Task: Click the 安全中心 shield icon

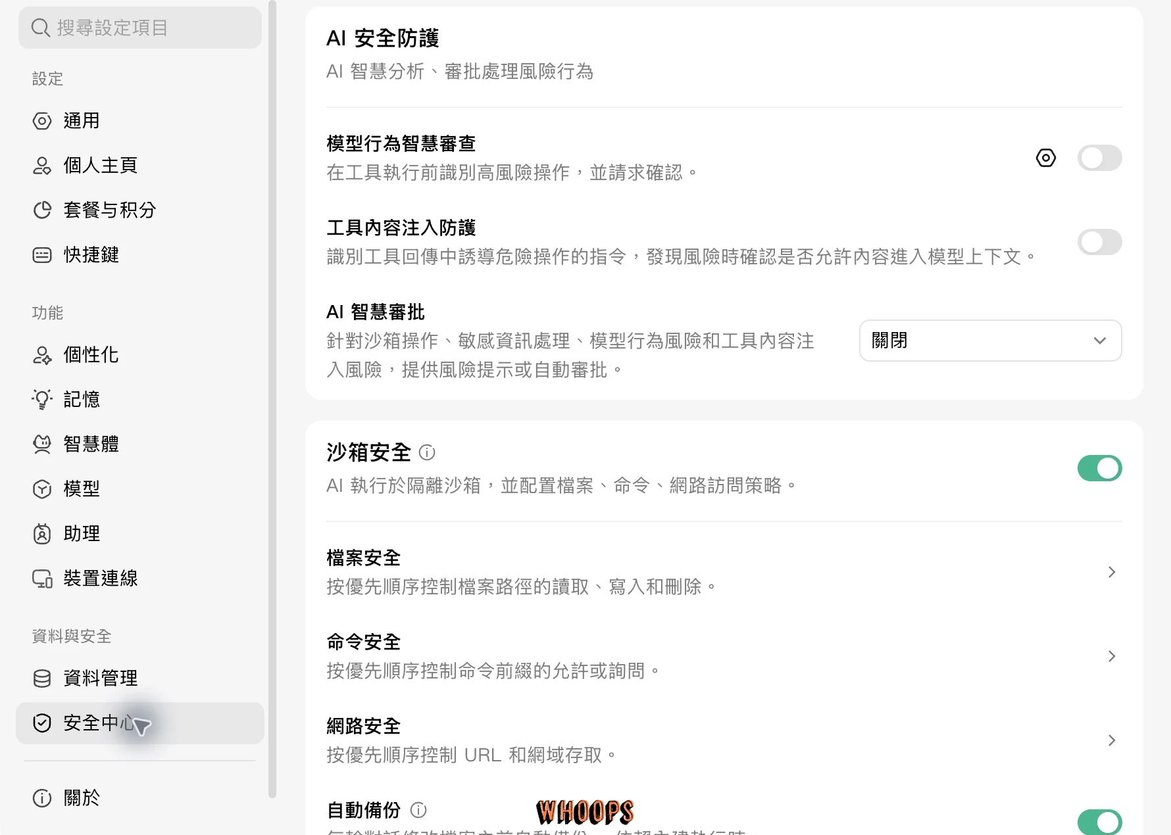Action: 42,723
